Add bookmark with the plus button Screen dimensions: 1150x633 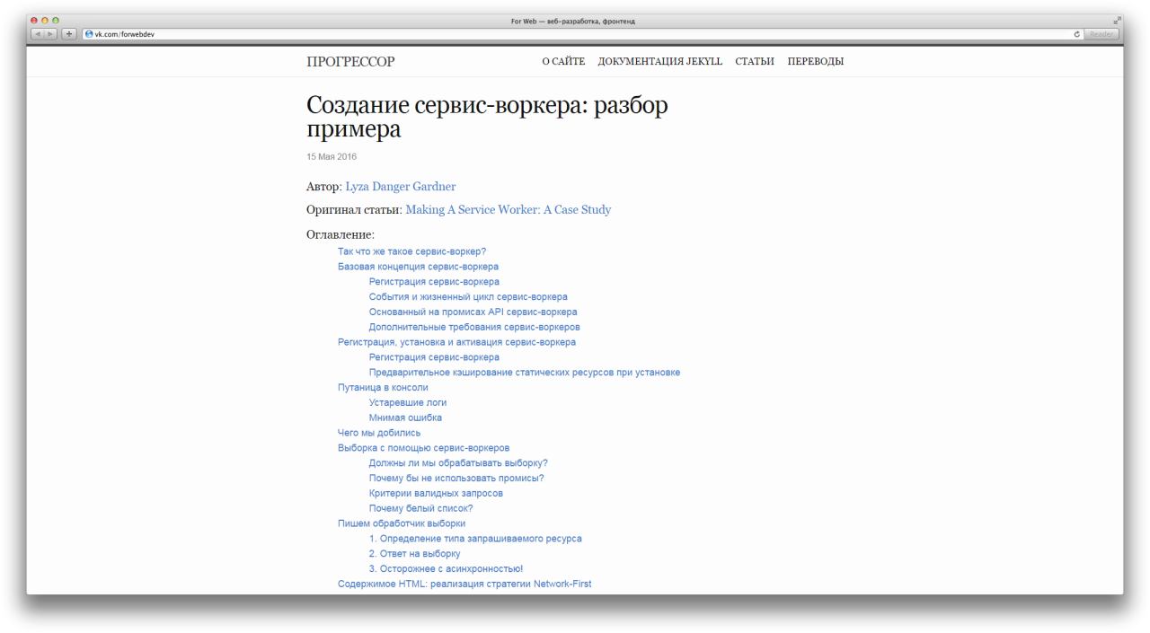(x=69, y=34)
